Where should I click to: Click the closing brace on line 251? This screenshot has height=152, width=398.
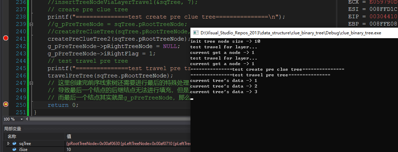point(35,112)
